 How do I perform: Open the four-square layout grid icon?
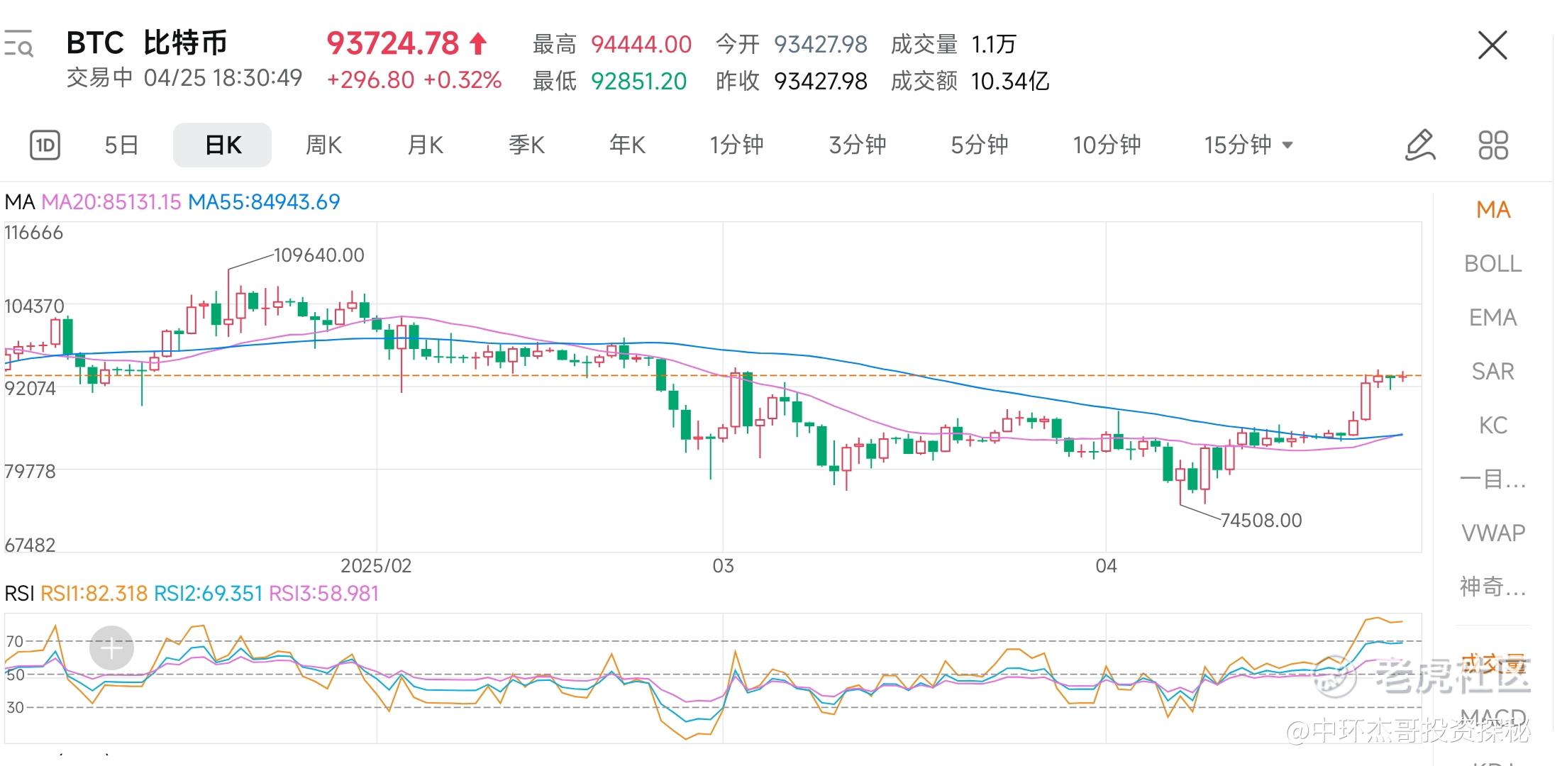click(x=1492, y=145)
